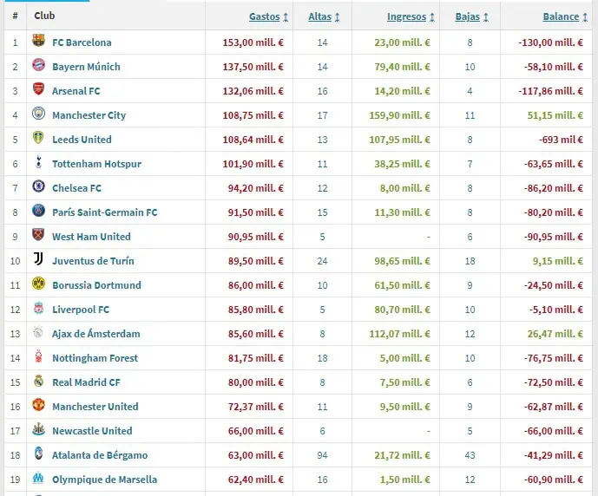Click the Atalanta de Bérgamo crest icon
598x496 pixels.
[x=38, y=454]
